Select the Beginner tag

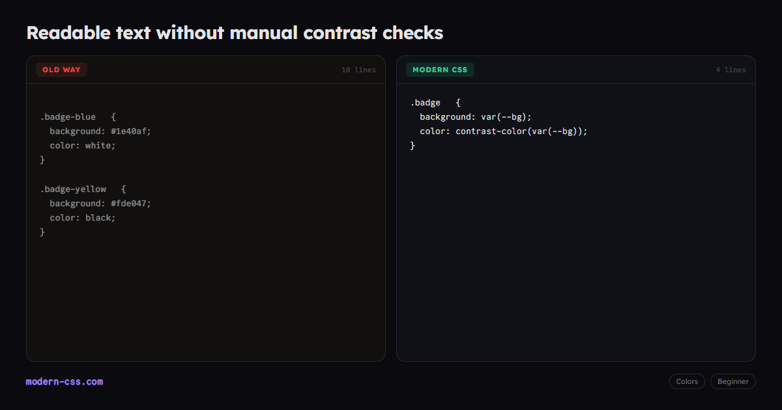[733, 381]
